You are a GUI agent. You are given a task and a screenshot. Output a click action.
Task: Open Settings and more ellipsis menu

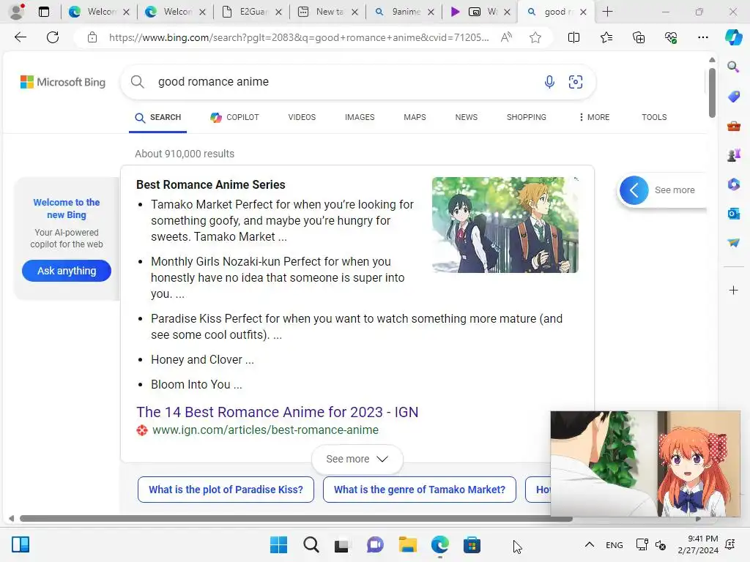pos(702,37)
